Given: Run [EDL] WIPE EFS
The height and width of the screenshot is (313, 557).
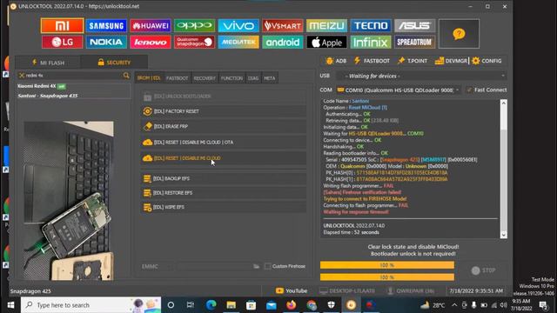Looking at the screenshot, I should pyautogui.click(x=223, y=207).
